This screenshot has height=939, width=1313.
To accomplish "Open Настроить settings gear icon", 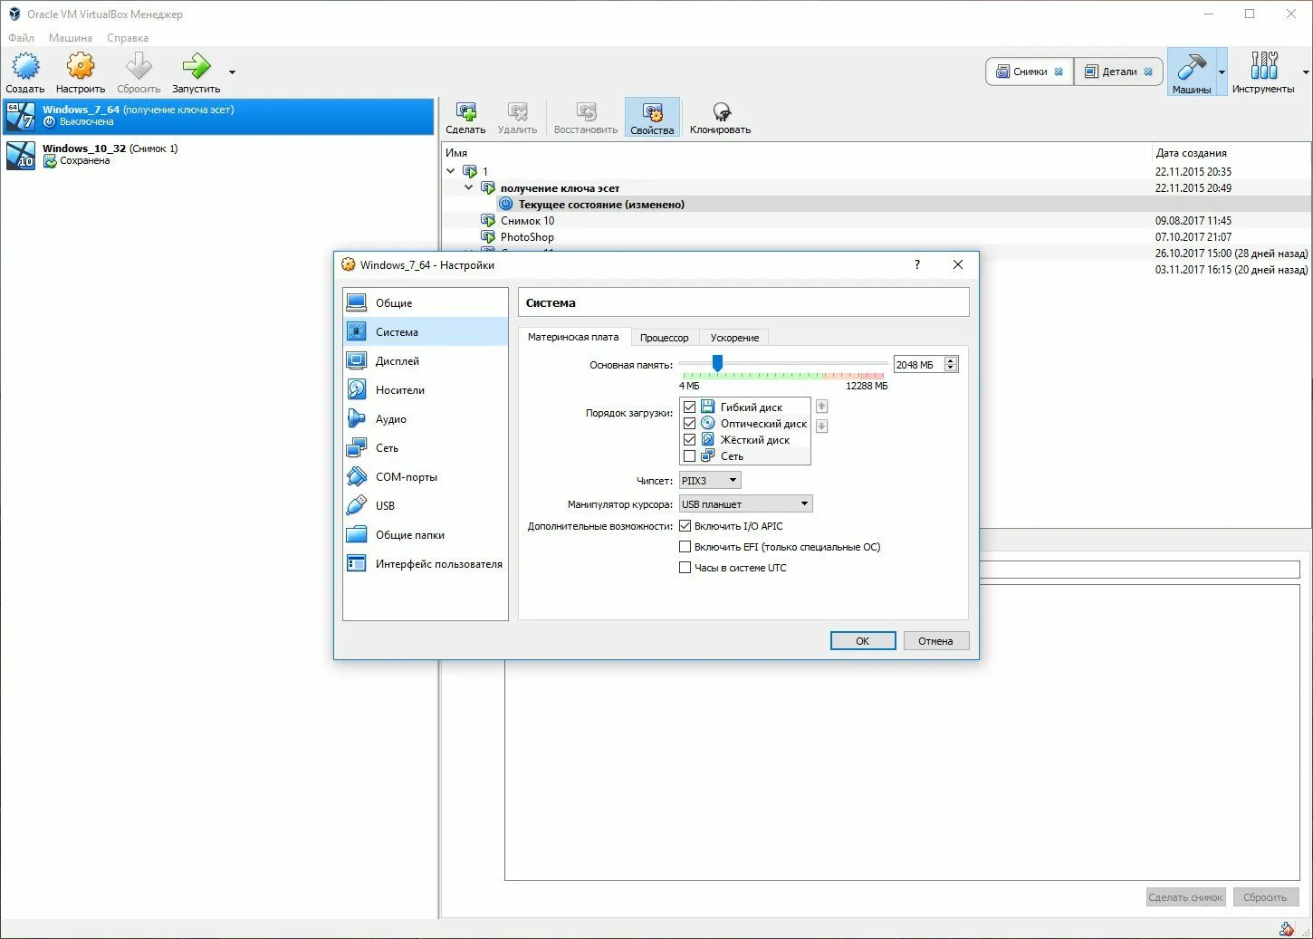I will [81, 67].
